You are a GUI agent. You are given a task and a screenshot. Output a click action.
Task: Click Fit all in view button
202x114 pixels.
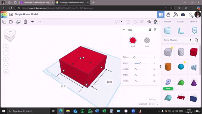6,53
